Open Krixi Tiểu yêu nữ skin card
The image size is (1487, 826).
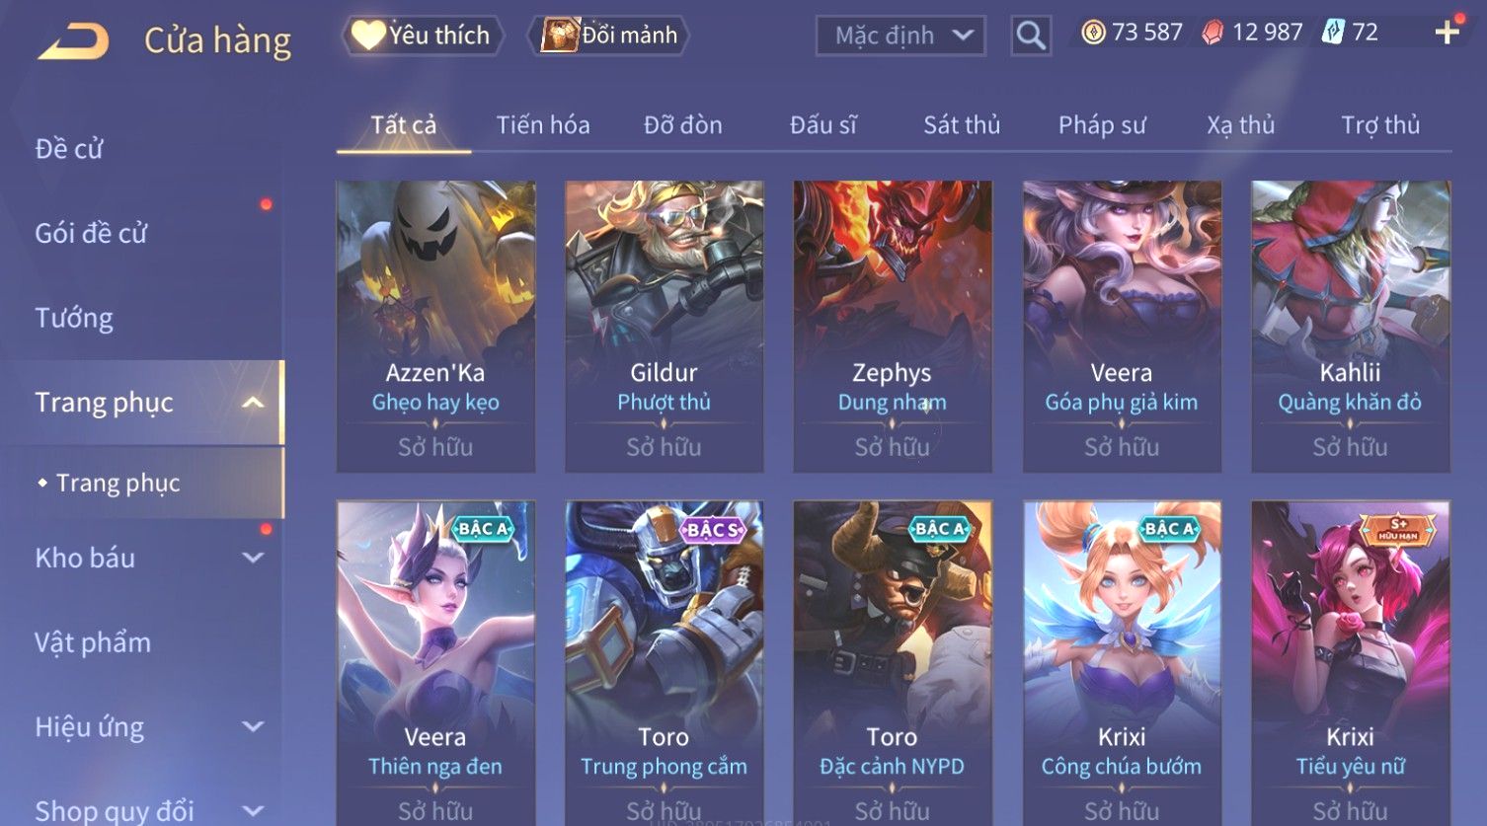coord(1350,663)
